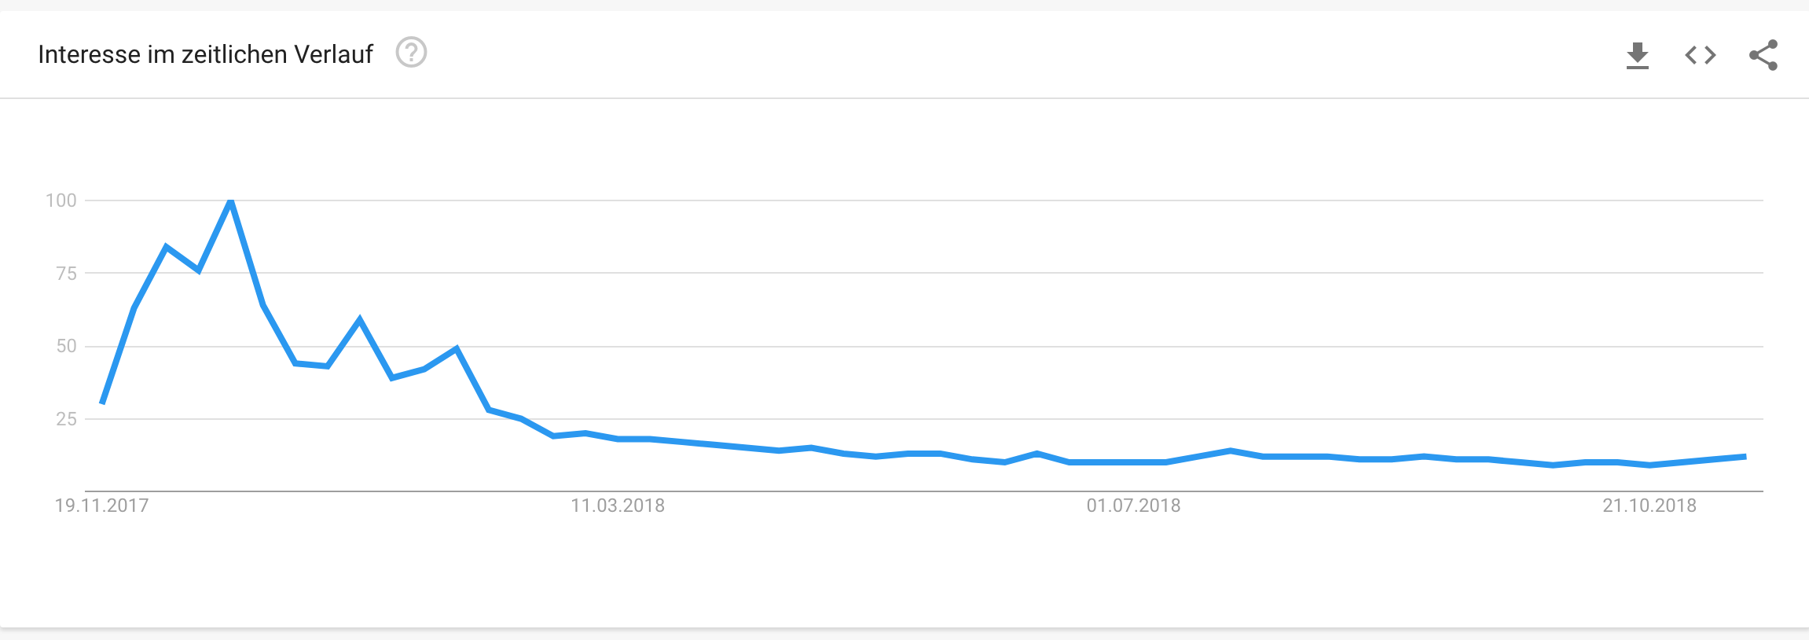Click the y-axis label 100
The image size is (1809, 640).
(61, 200)
